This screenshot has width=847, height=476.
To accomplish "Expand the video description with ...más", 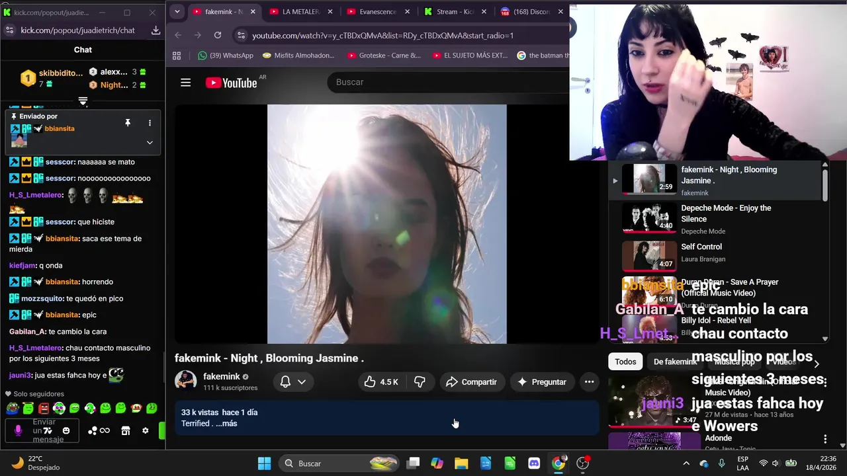I will (226, 424).
